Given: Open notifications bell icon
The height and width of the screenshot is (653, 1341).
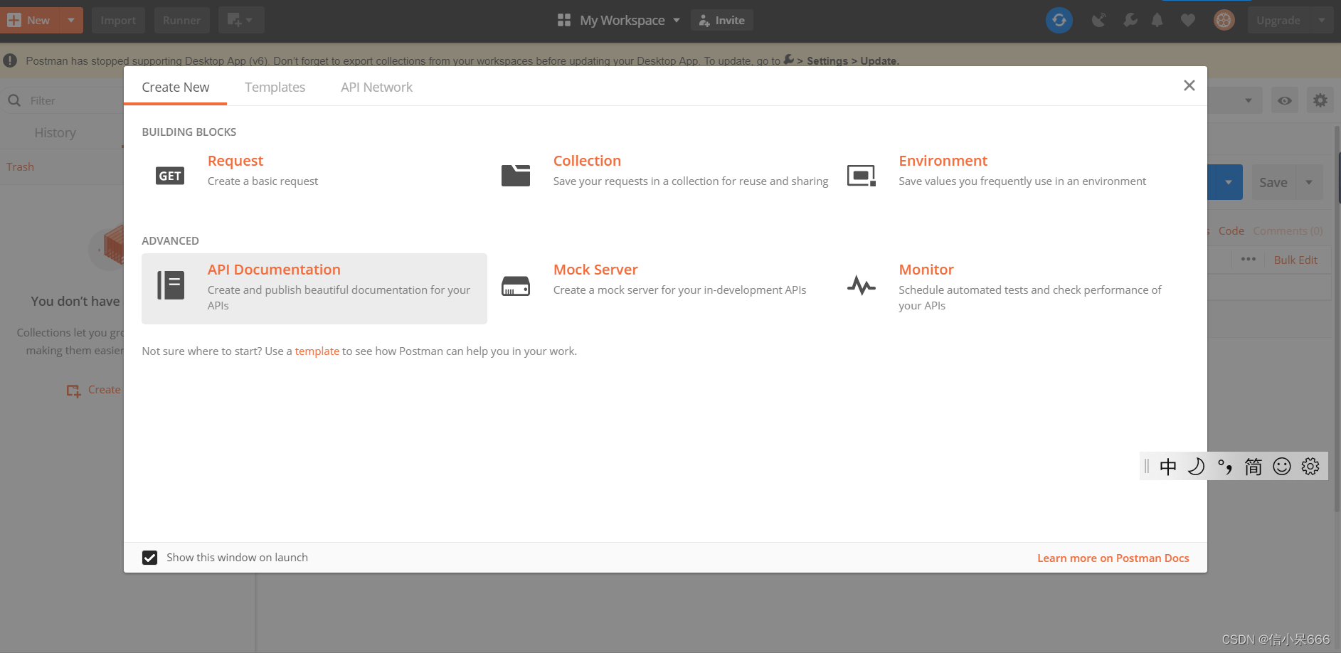Looking at the screenshot, I should coord(1157,20).
